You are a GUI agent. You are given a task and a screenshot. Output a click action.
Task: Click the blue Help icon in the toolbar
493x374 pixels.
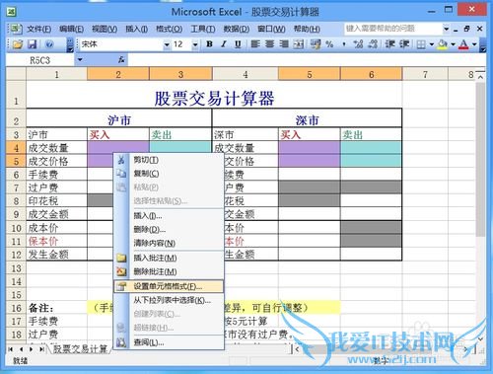49,44
